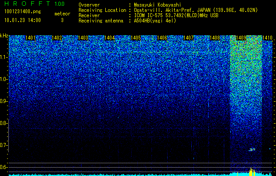The height and width of the screenshot is (176, 276).
Task: Click the 1403 time marker
Action: tap(83, 38)
